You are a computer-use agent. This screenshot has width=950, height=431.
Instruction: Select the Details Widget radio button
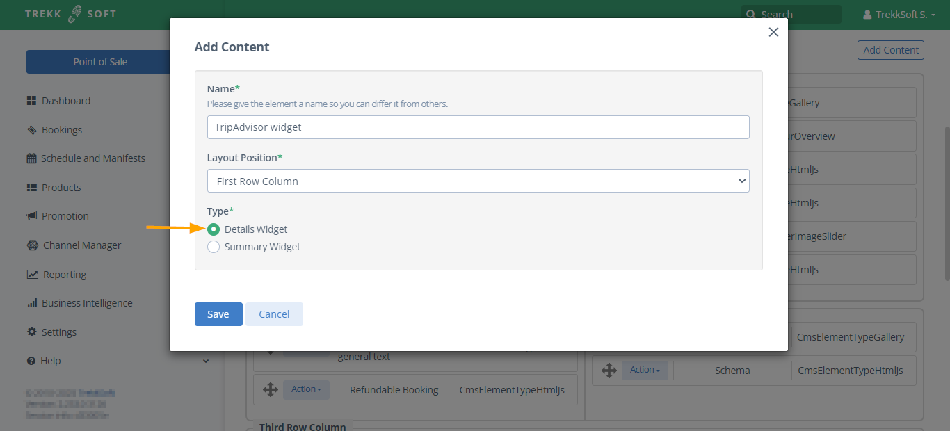(x=214, y=229)
